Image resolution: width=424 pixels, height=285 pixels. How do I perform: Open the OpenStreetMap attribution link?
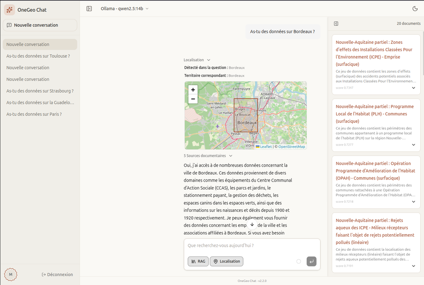pyautogui.click(x=291, y=147)
